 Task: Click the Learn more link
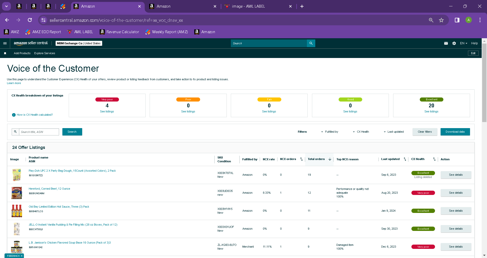(x=14, y=83)
